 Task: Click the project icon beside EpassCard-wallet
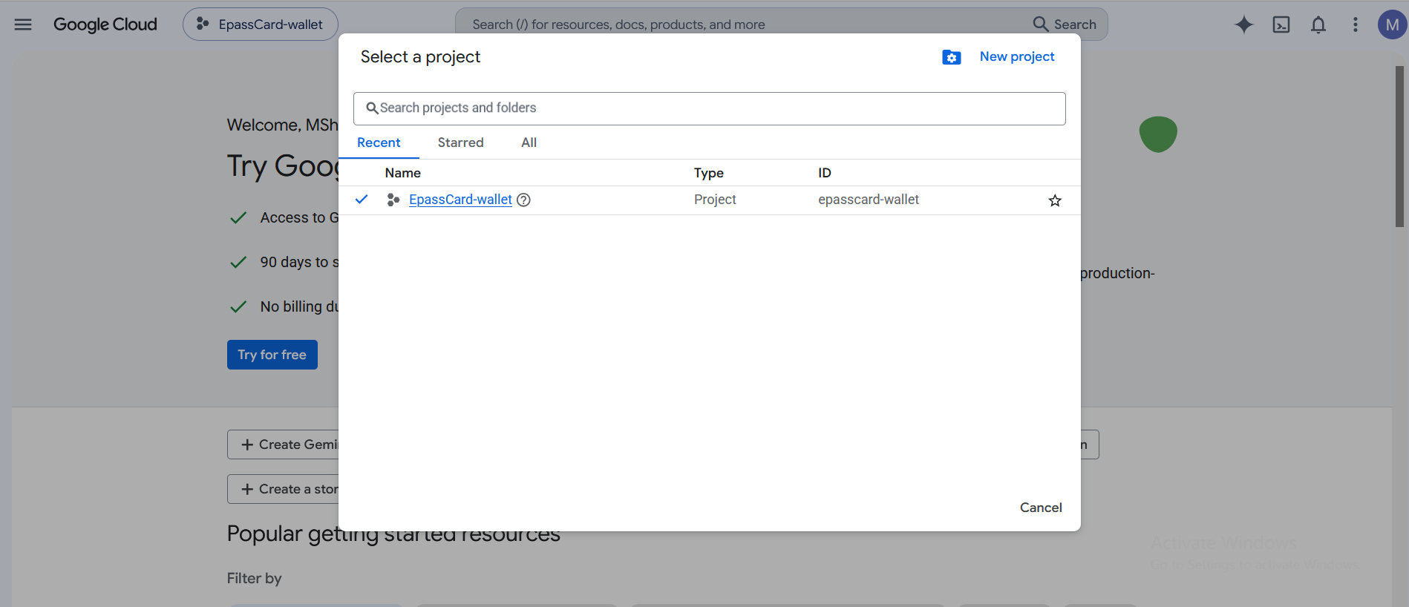pyautogui.click(x=393, y=200)
